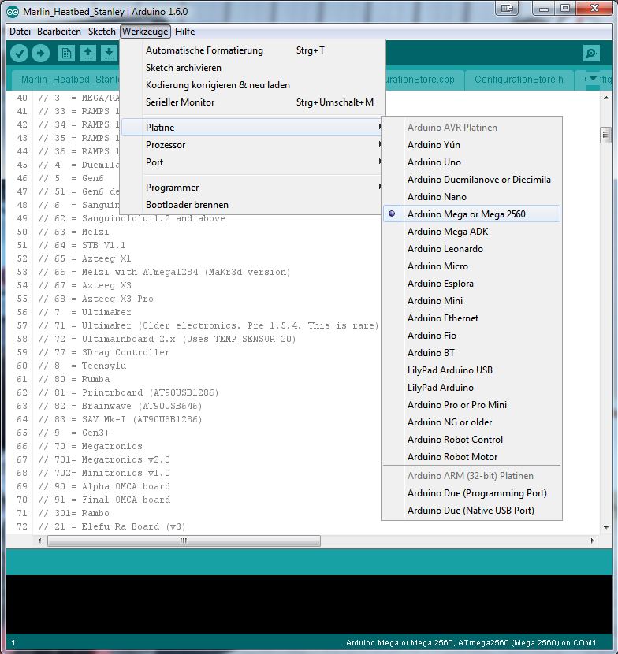This screenshot has height=654, width=618.
Task: Select Arduino Due (Programming Port)
Action: click(x=471, y=493)
